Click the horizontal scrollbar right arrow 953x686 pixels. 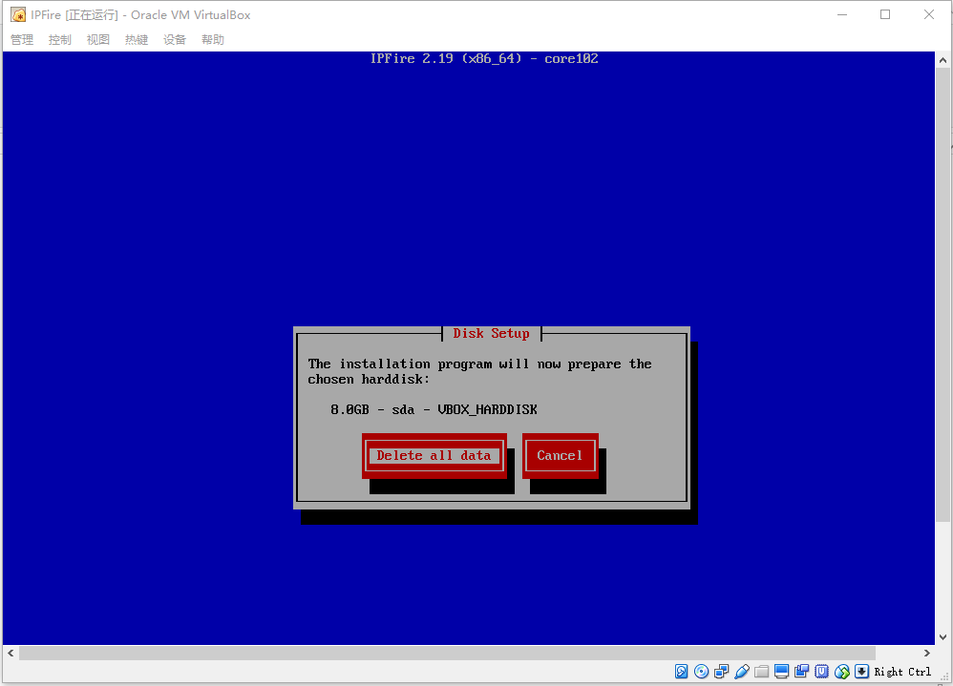pyautogui.click(x=926, y=654)
